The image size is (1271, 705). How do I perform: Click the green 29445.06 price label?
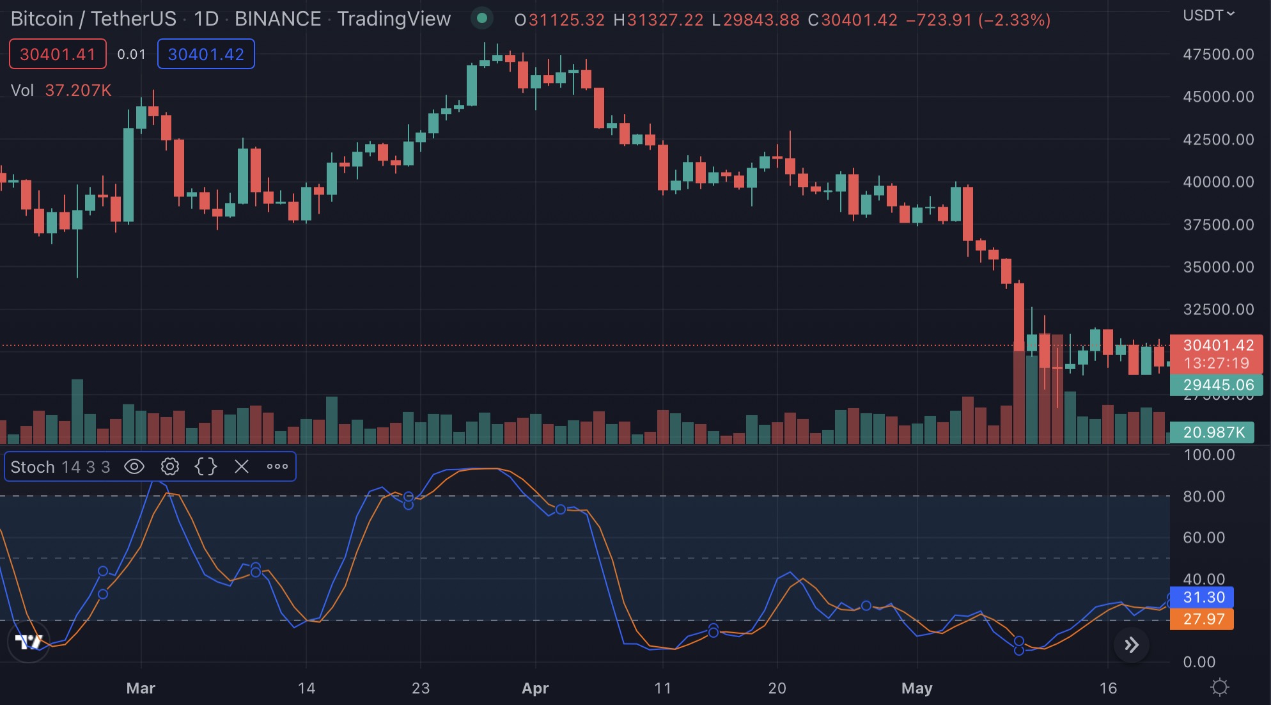click(x=1216, y=385)
